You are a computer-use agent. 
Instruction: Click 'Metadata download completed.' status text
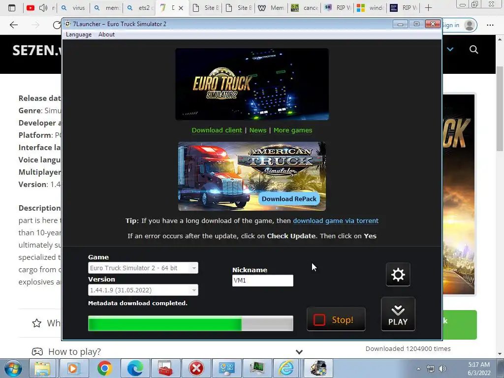[138, 303]
